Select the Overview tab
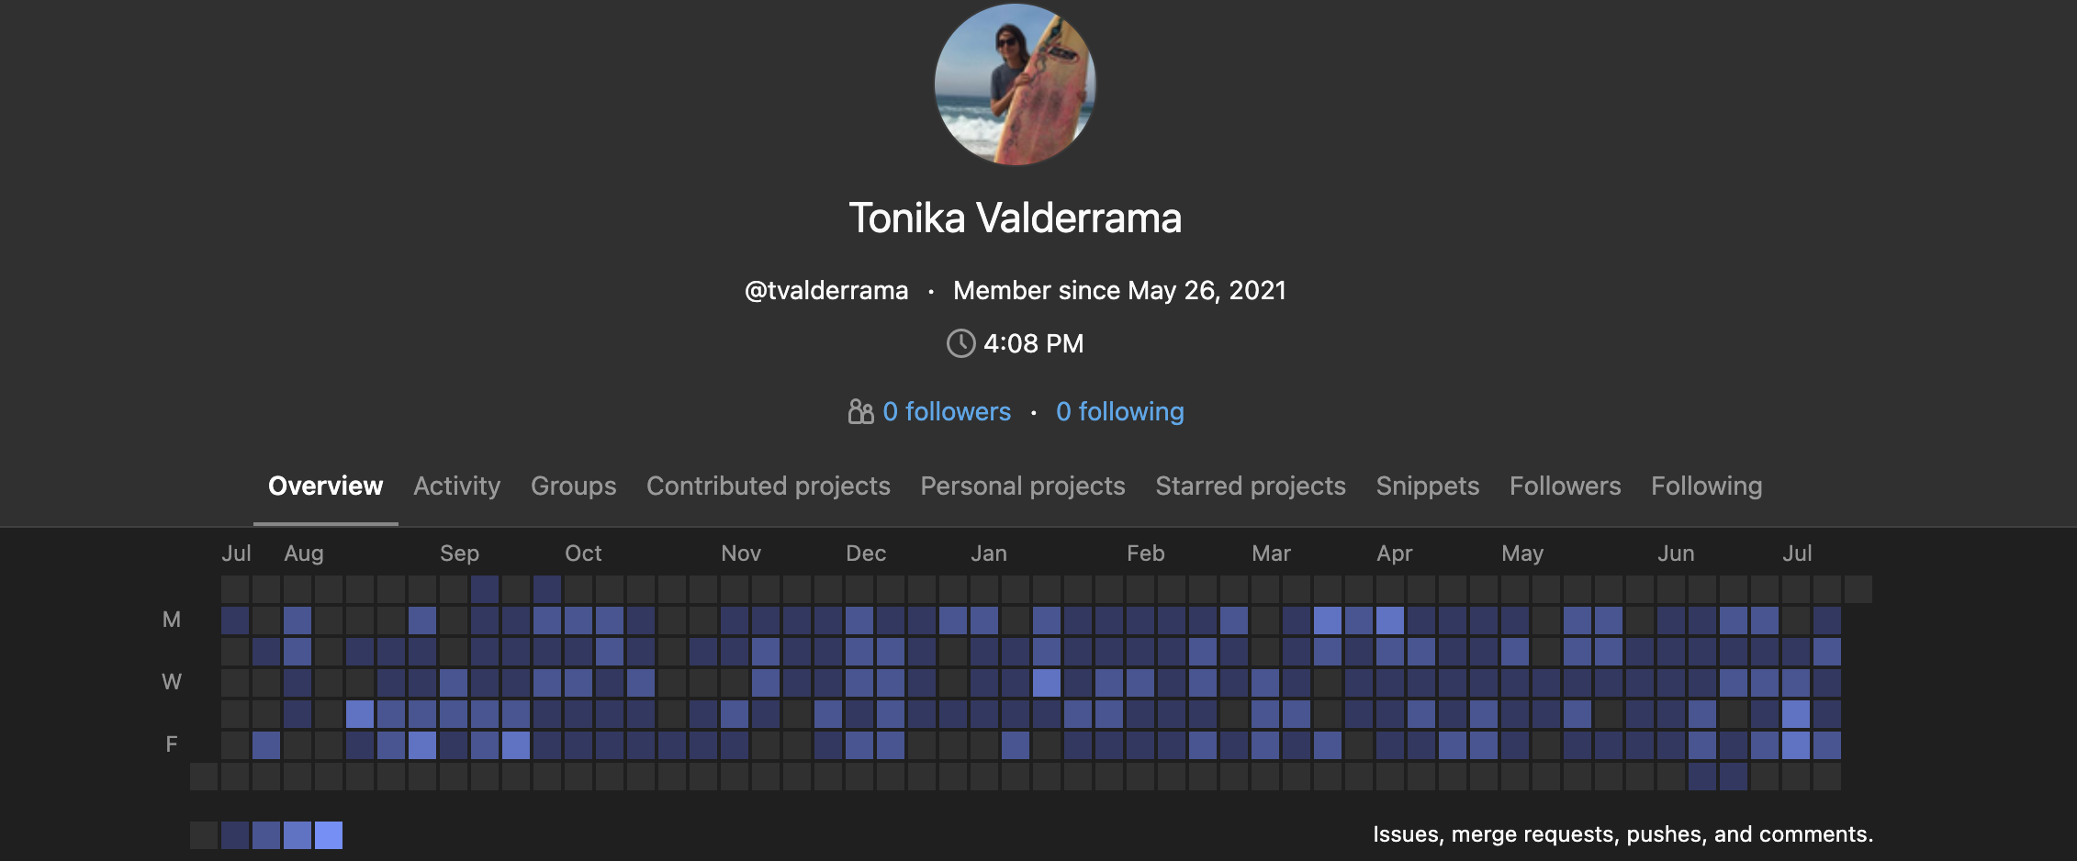Viewport: 2077px width, 861px height. click(x=325, y=486)
